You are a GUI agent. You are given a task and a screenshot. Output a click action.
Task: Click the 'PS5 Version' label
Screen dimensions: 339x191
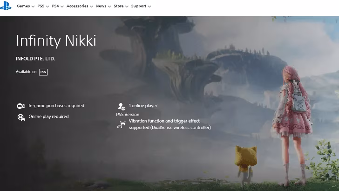pos(128,115)
